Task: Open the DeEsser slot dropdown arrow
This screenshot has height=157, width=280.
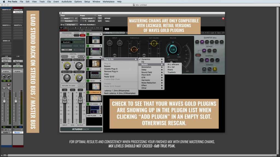Action: [x=100, y=81]
